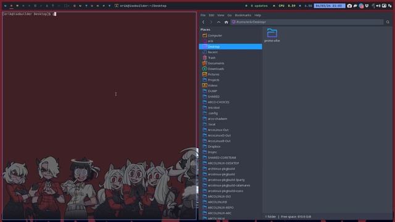Image resolution: width=395 pixels, height=222 pixels.
Task: Click the /home/erik/Desktop path field
Action: pyautogui.click(x=307, y=22)
